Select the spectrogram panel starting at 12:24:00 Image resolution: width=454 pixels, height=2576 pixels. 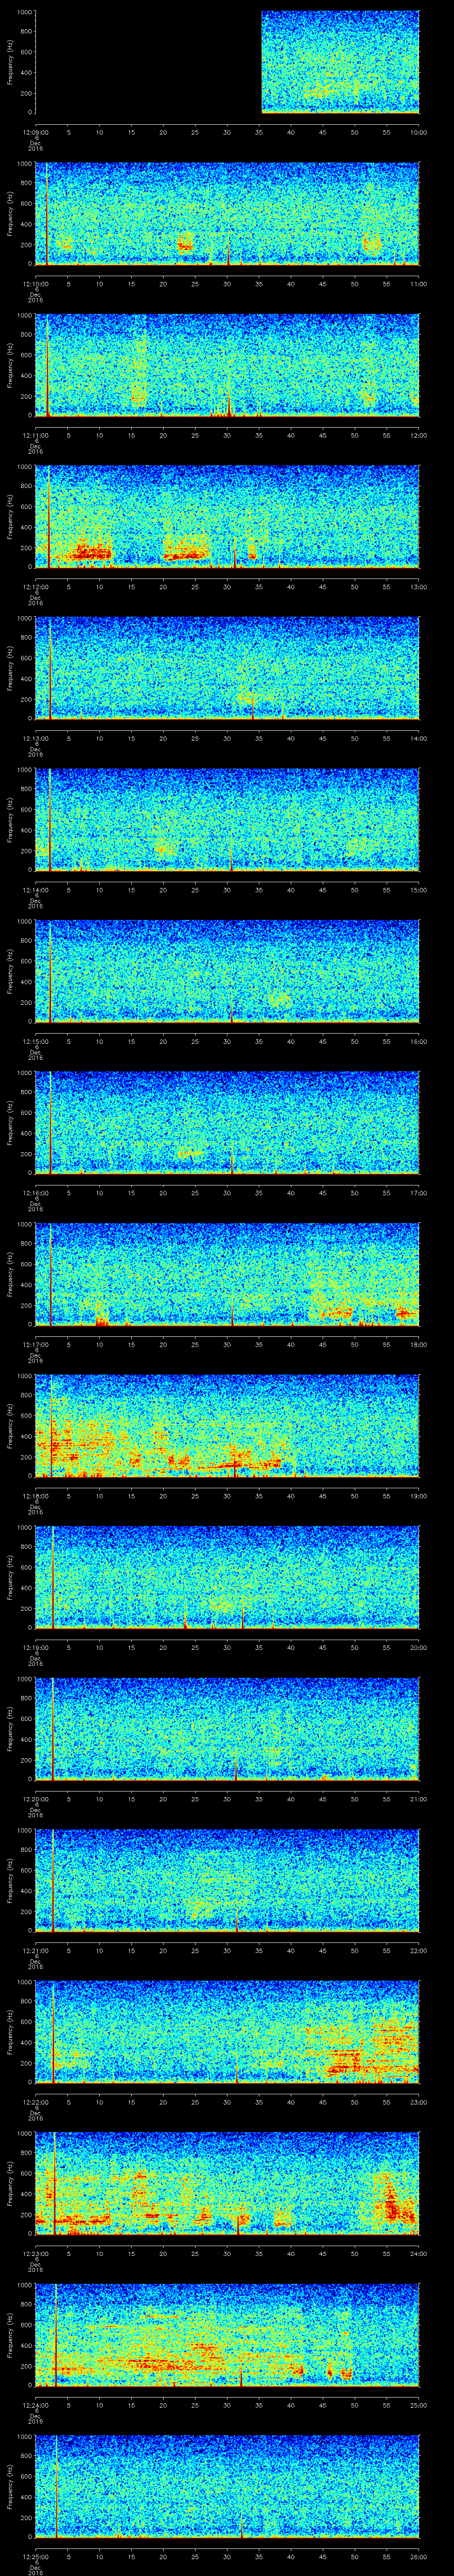pos(227,2335)
